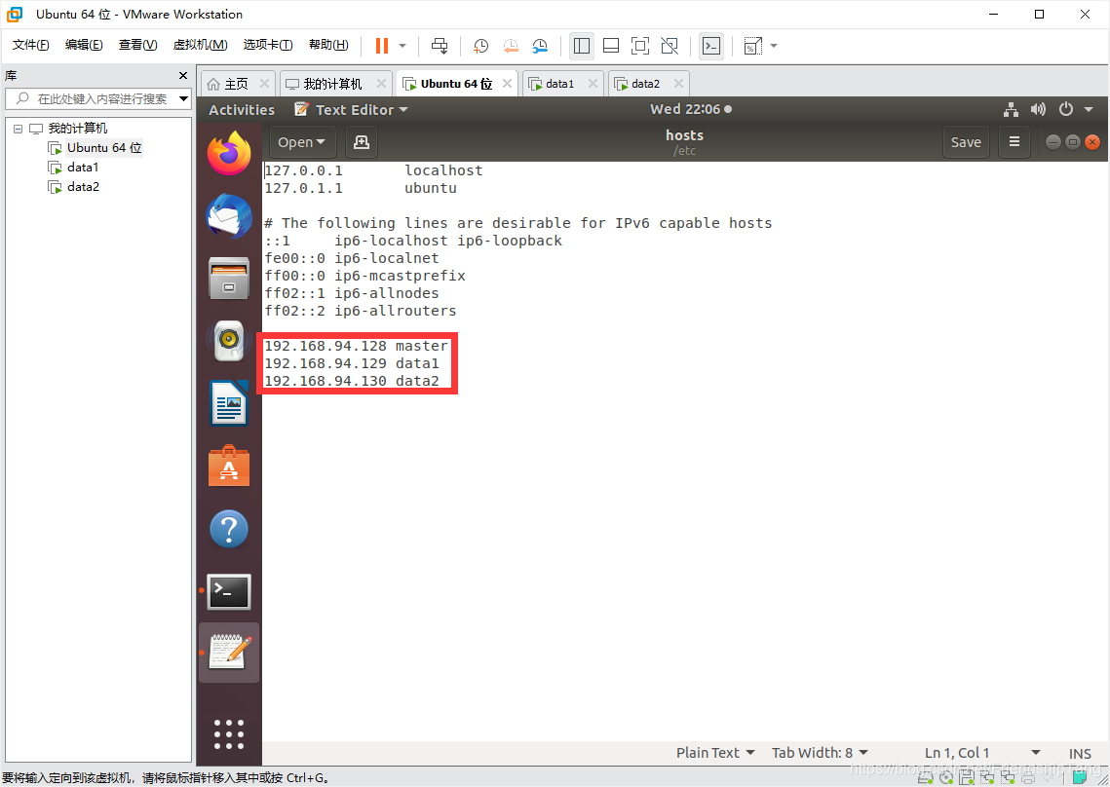Pause the virtual machine using the orange pause icon
Viewport: 1110px width, 787px height.
(382, 46)
